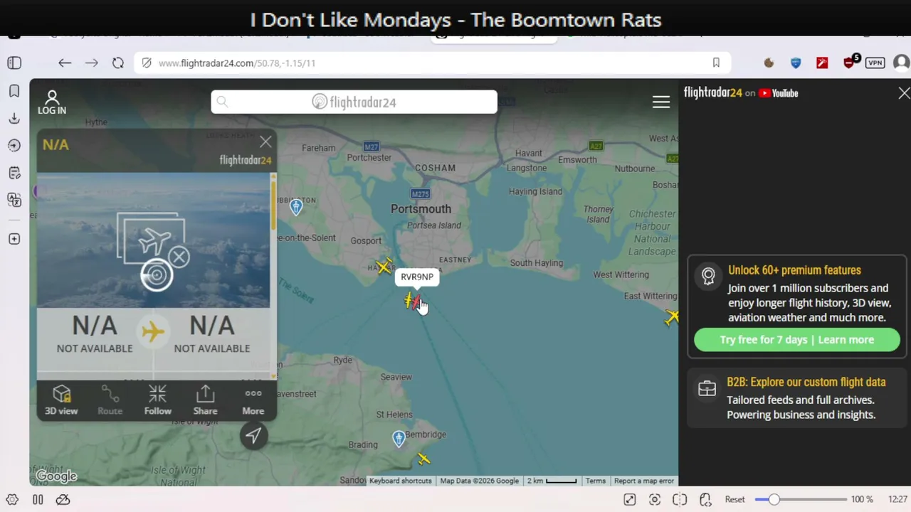Screen dimensions: 911x512
Task: Show the Route of the selected flight
Action: [x=110, y=400]
